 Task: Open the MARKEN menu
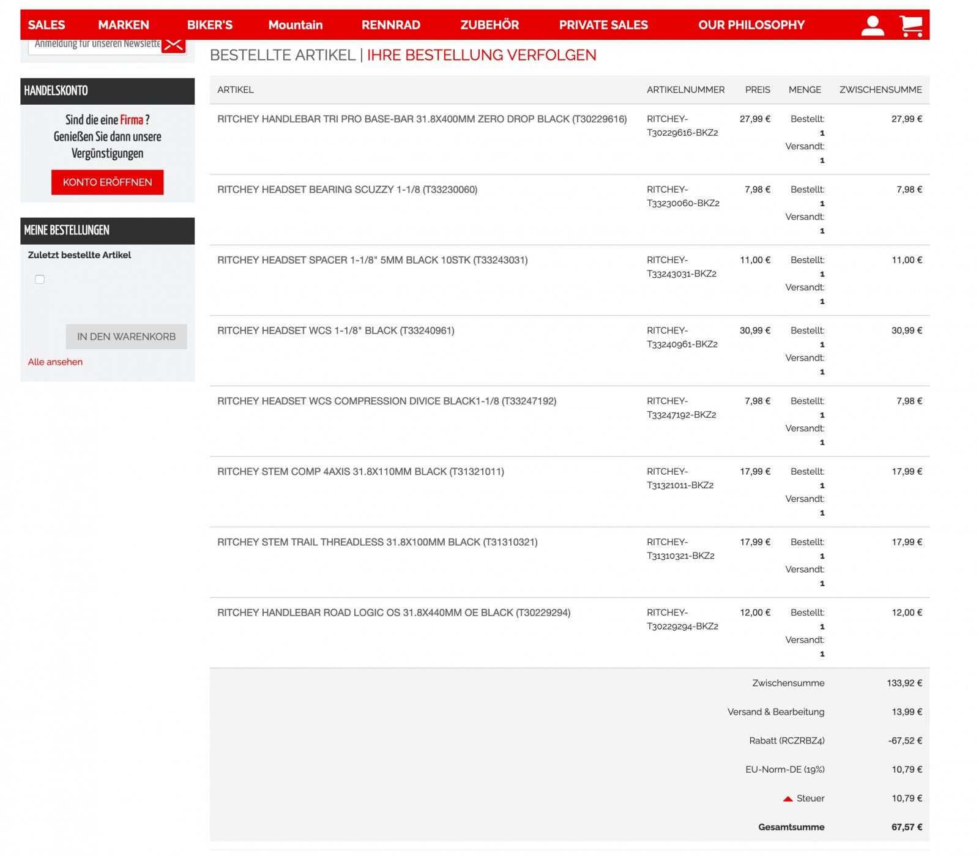(124, 25)
